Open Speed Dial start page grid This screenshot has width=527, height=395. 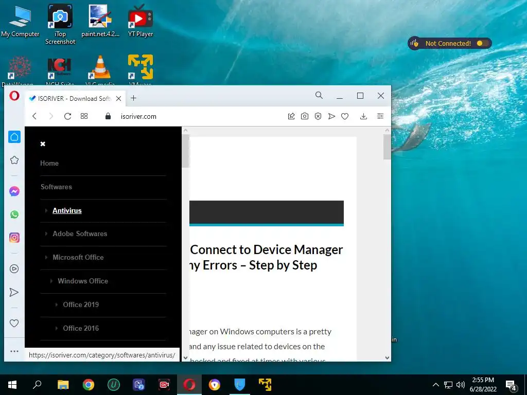(x=84, y=116)
